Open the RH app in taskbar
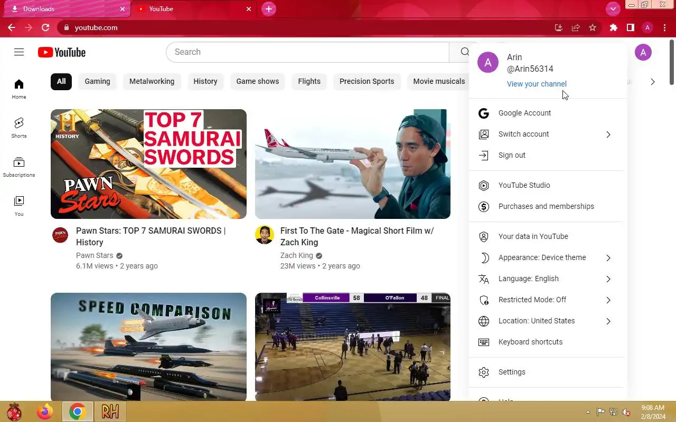The height and width of the screenshot is (422, 676). [x=110, y=411]
